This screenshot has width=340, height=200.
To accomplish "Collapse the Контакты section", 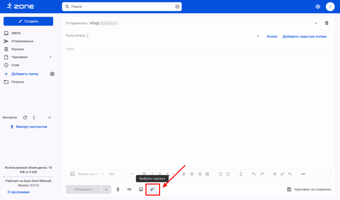I will 49,117.
